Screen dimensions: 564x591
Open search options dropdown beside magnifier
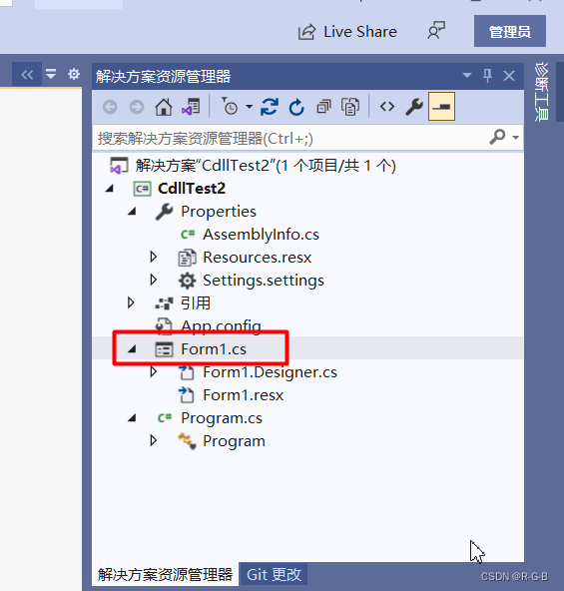pos(515,138)
